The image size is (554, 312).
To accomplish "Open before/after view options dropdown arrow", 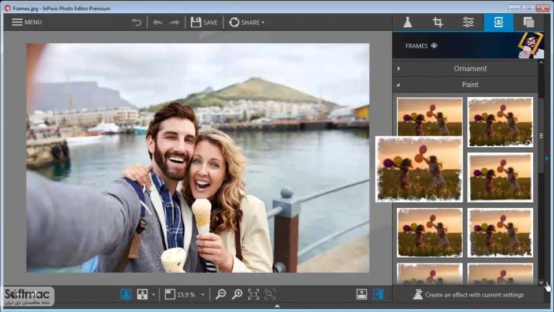I will coord(153,294).
